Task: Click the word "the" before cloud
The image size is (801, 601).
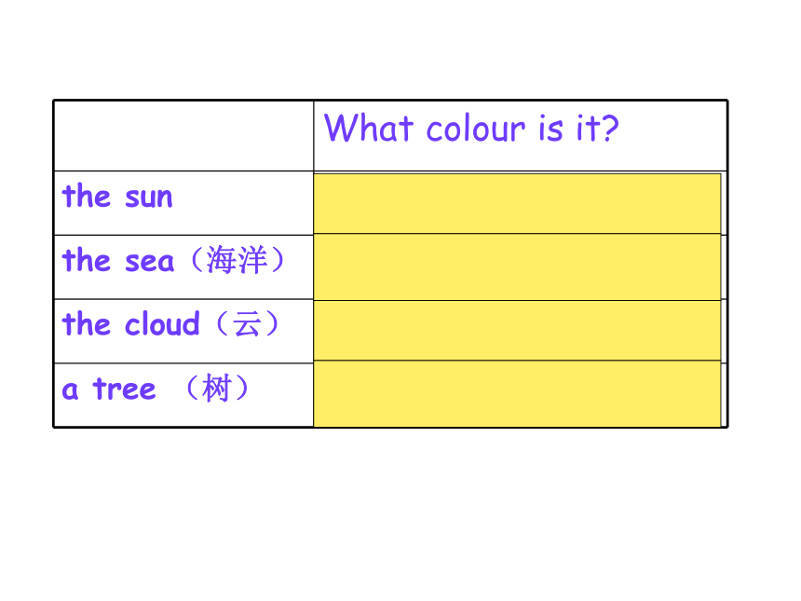Action: (86, 323)
